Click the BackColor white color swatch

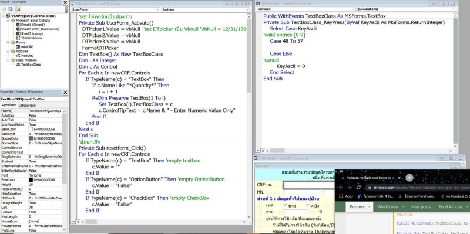click(x=31, y=129)
